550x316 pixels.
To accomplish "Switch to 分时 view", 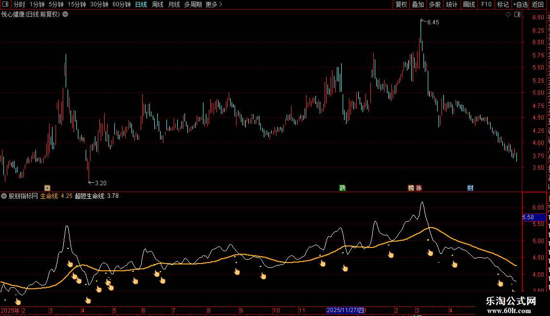I will tap(19, 4).
